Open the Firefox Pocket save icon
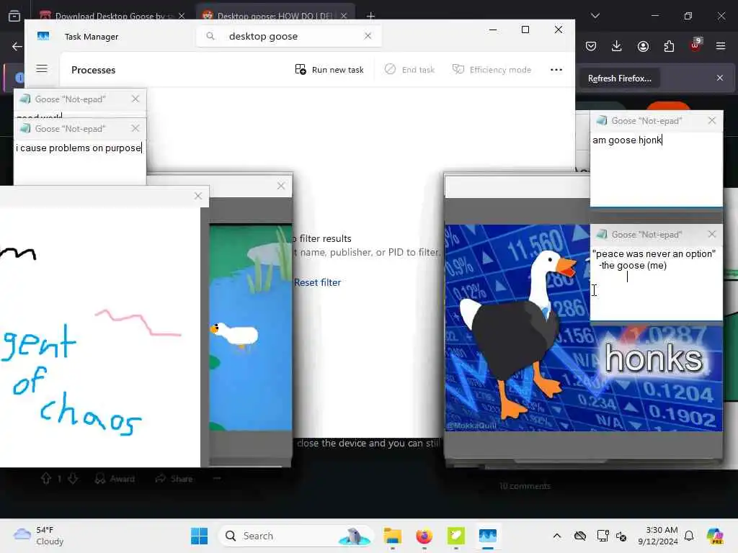Image resolution: width=738 pixels, height=553 pixels. 591,46
